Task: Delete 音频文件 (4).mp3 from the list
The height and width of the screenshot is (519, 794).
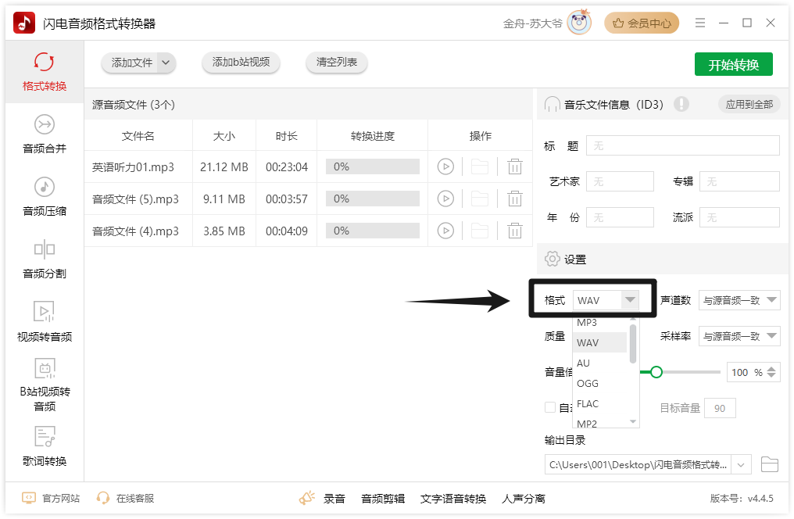Action: [x=515, y=231]
